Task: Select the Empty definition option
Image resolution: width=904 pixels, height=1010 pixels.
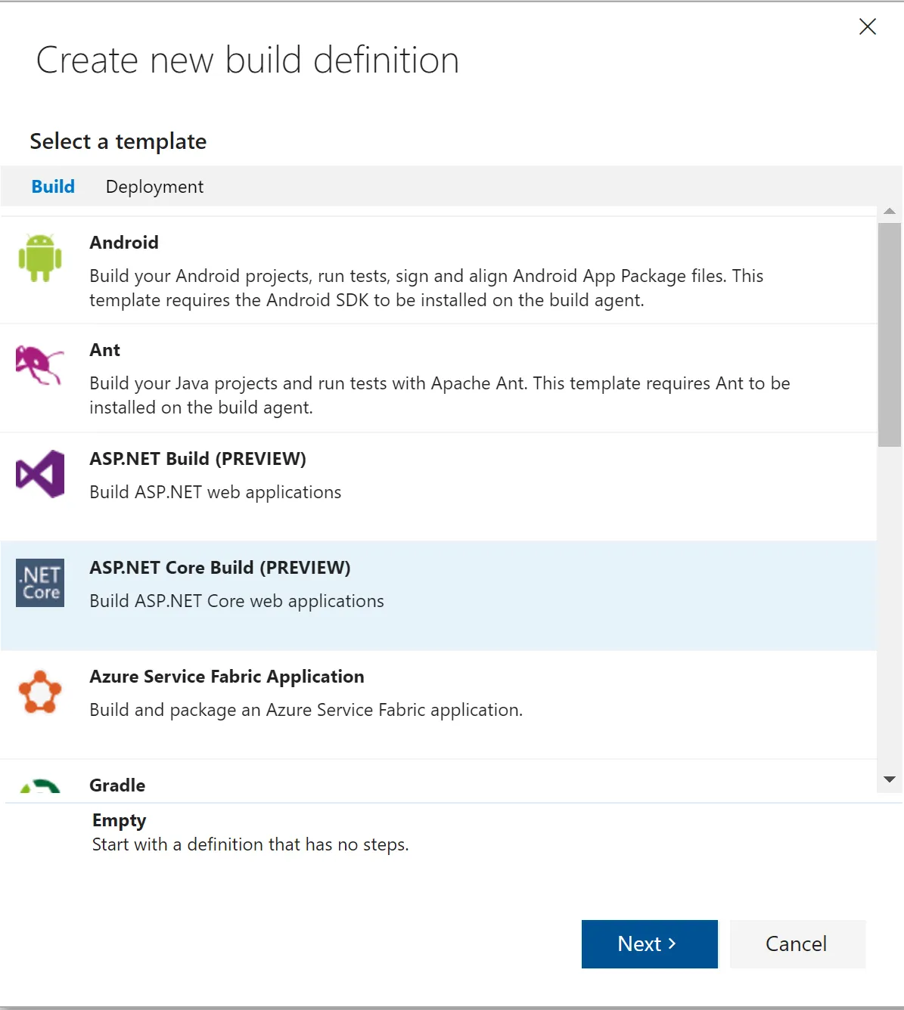Action: click(x=119, y=820)
